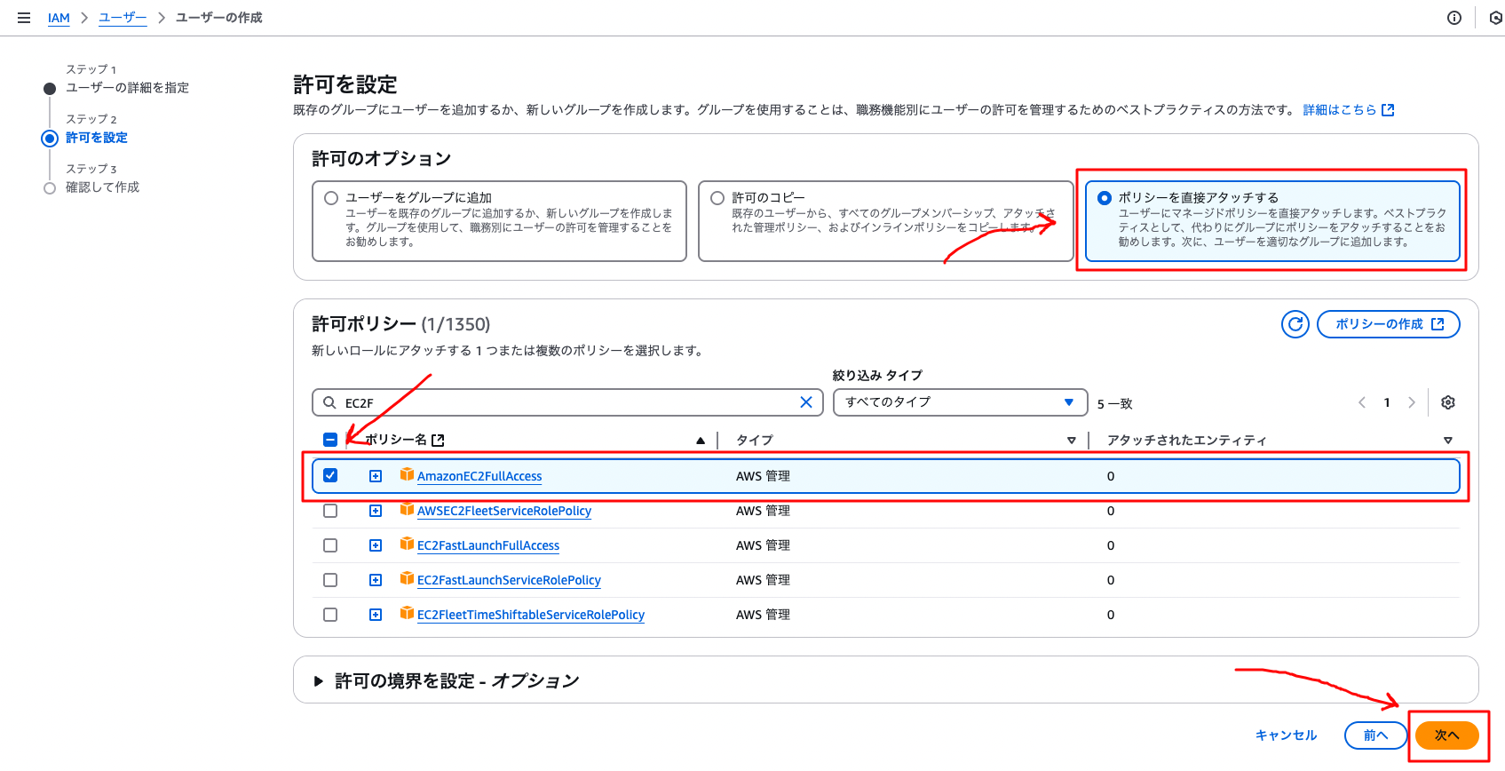Open タイプ column sort dropdown arrow

[1072, 441]
